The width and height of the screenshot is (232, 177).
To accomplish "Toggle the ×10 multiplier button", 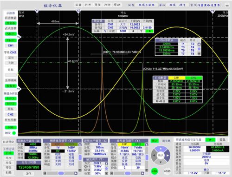I will tap(154, 171).
